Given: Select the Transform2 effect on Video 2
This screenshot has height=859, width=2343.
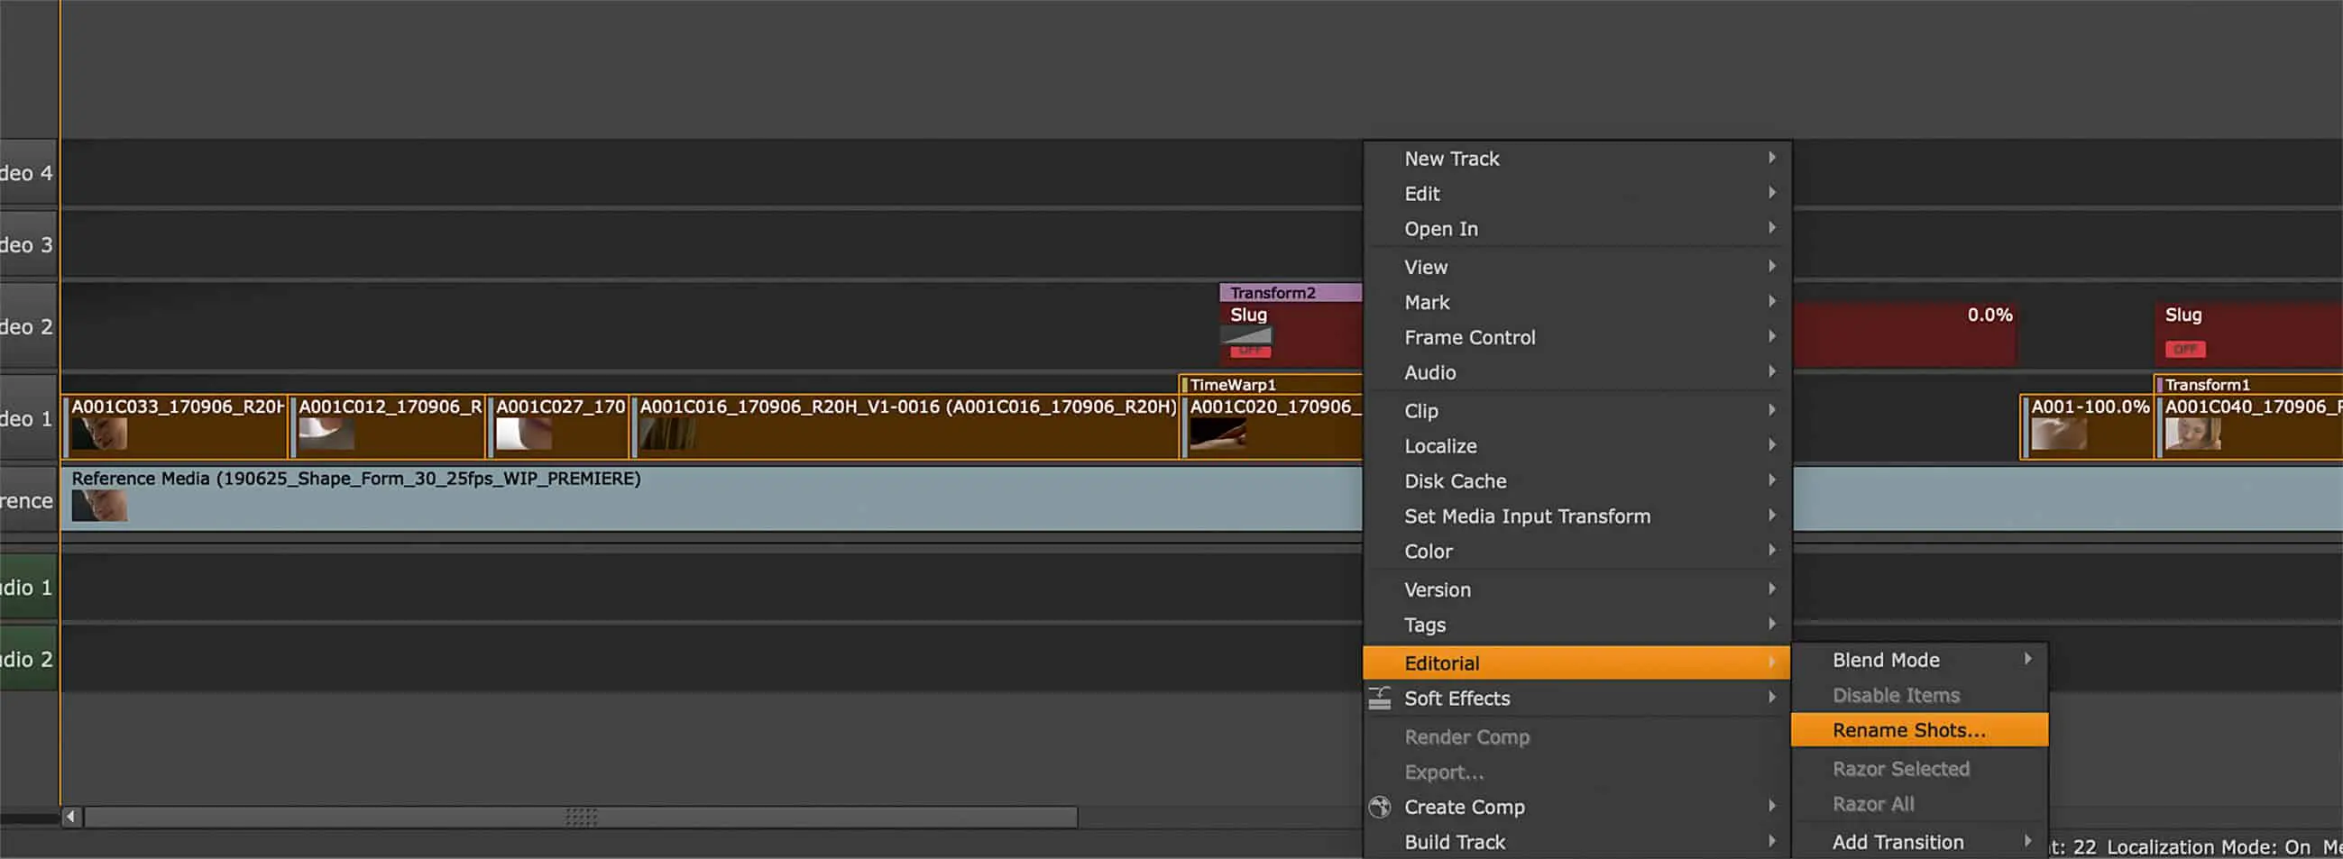Looking at the screenshot, I should [x=1288, y=293].
